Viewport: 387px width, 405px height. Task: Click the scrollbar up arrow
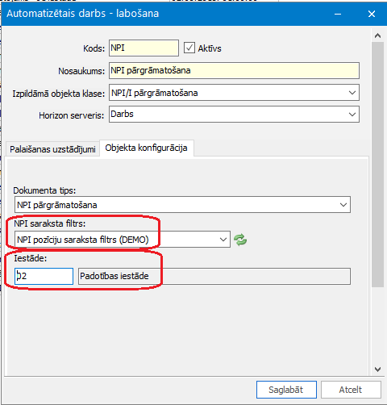click(377, 35)
